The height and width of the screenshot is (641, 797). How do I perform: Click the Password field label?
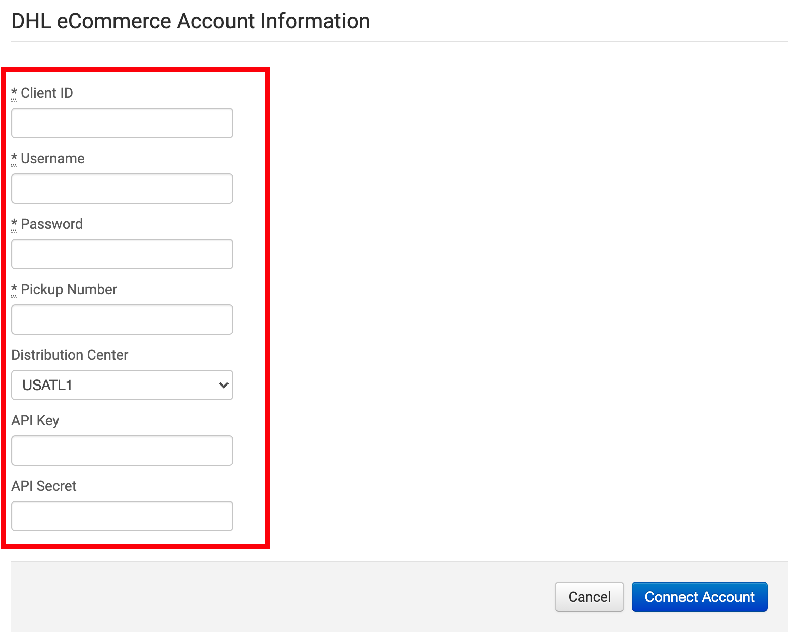point(47,224)
